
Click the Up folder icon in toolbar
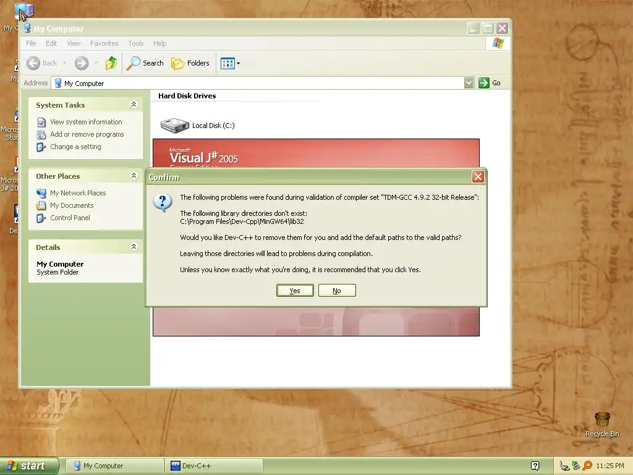coord(111,63)
